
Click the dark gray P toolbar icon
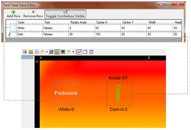click(x=51, y=52)
